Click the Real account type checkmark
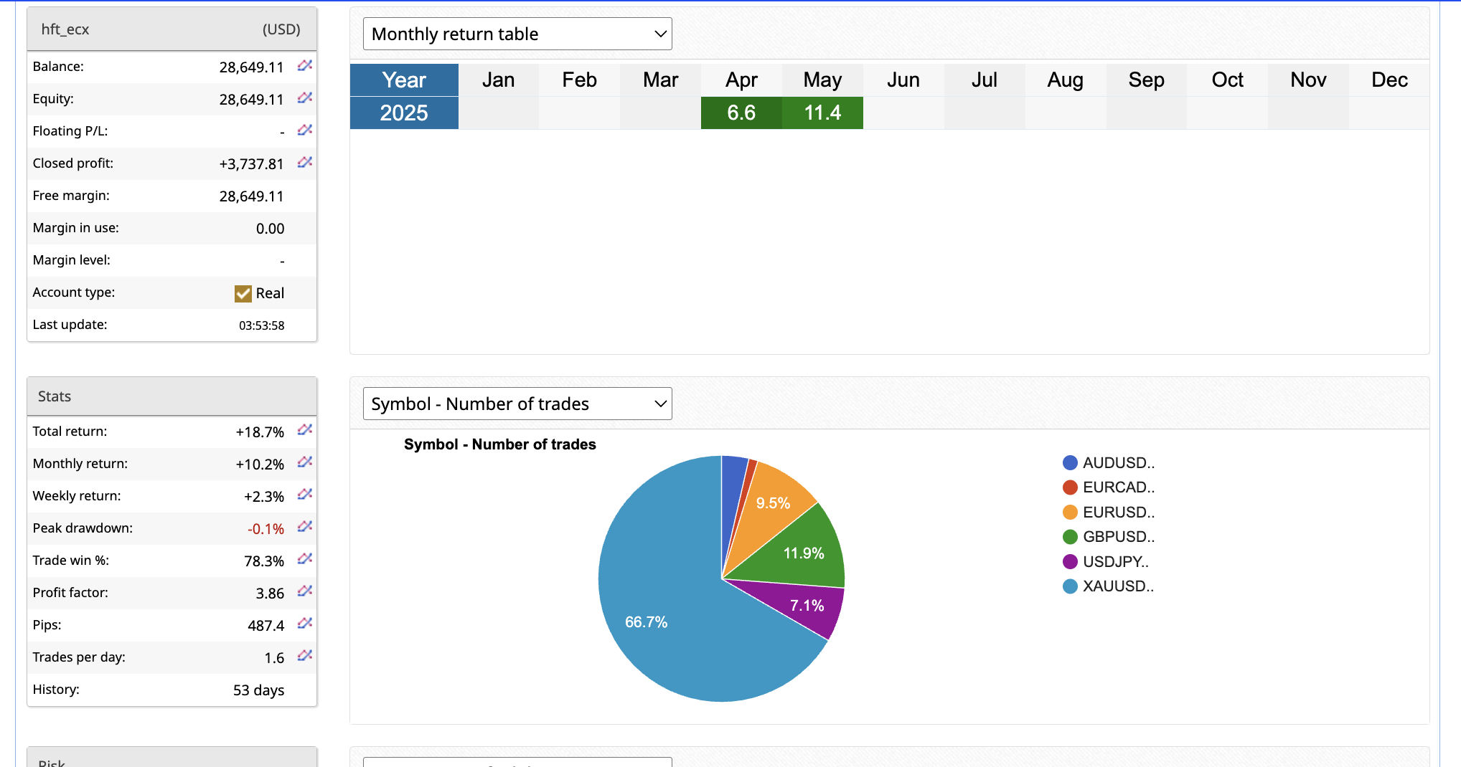The width and height of the screenshot is (1461, 767). (x=243, y=293)
